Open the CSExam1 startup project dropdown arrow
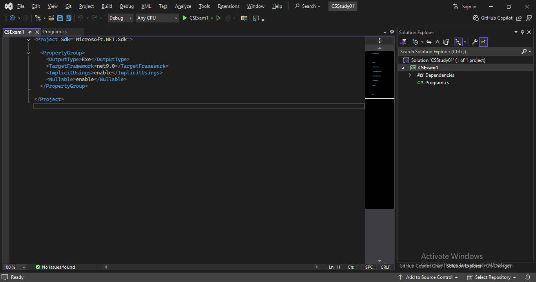 pos(212,18)
